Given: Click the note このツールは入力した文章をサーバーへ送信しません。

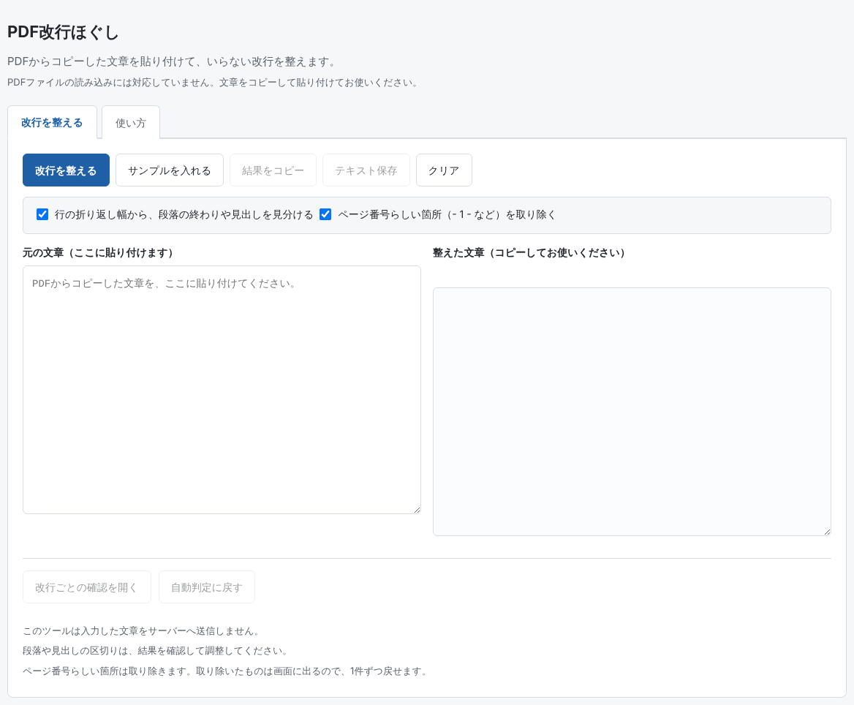Looking at the screenshot, I should point(142,631).
